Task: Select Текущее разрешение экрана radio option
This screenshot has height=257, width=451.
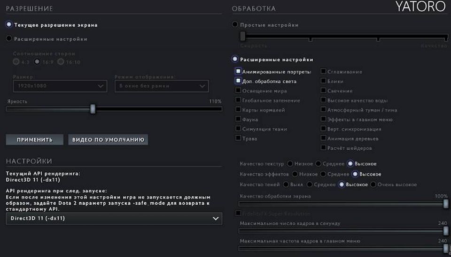Action: 9,24
